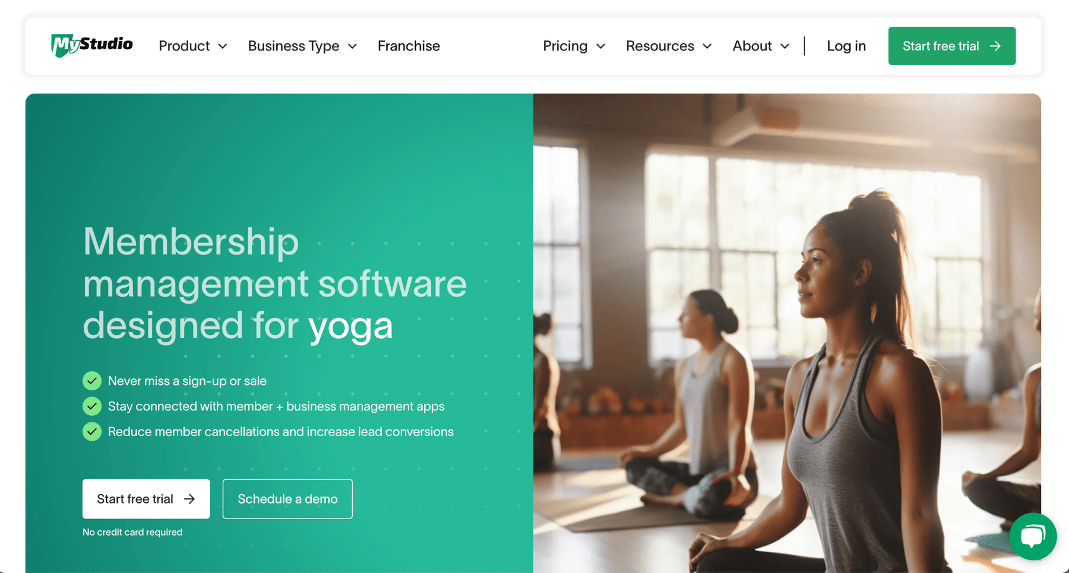Open the Business Type menu

click(x=302, y=46)
